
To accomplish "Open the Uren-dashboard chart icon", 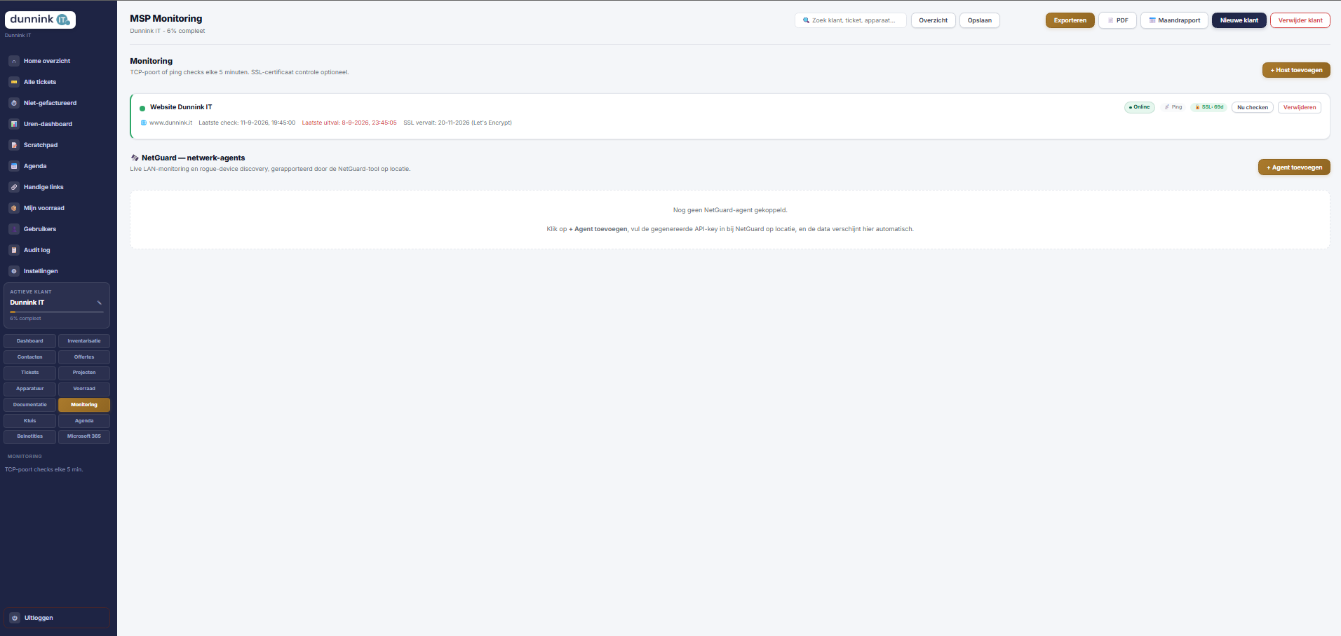I will coord(14,124).
